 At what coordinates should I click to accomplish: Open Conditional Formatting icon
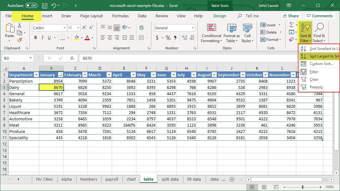point(211,28)
